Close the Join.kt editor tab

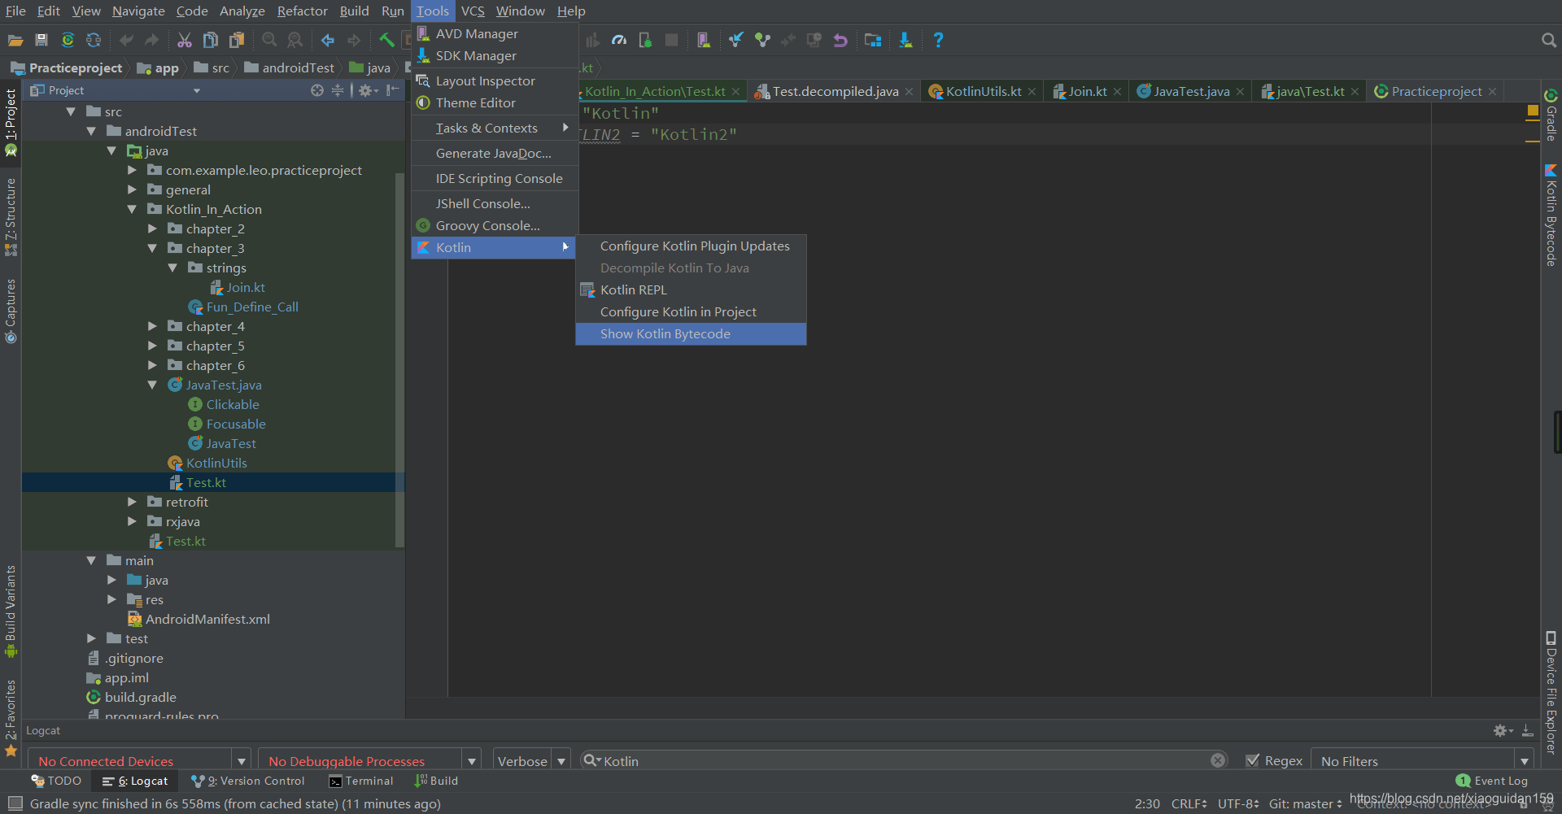[1117, 91]
